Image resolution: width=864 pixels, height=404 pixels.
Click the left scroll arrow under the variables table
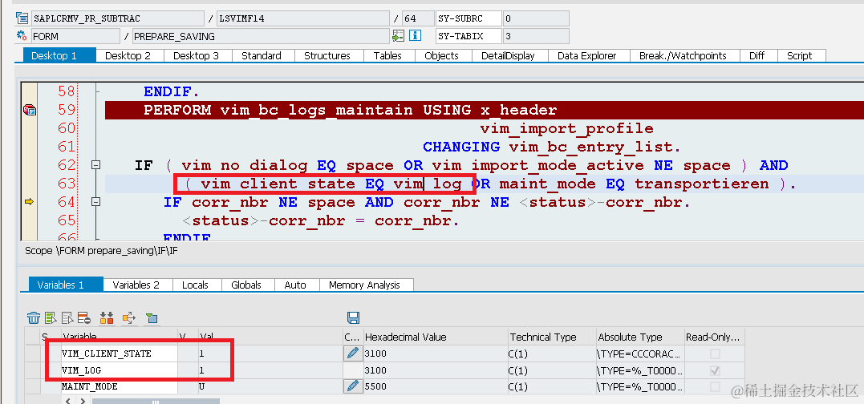[x=68, y=401]
